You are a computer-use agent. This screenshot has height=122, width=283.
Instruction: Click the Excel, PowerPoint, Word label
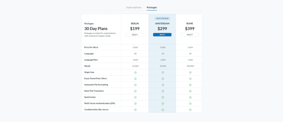(95, 78)
